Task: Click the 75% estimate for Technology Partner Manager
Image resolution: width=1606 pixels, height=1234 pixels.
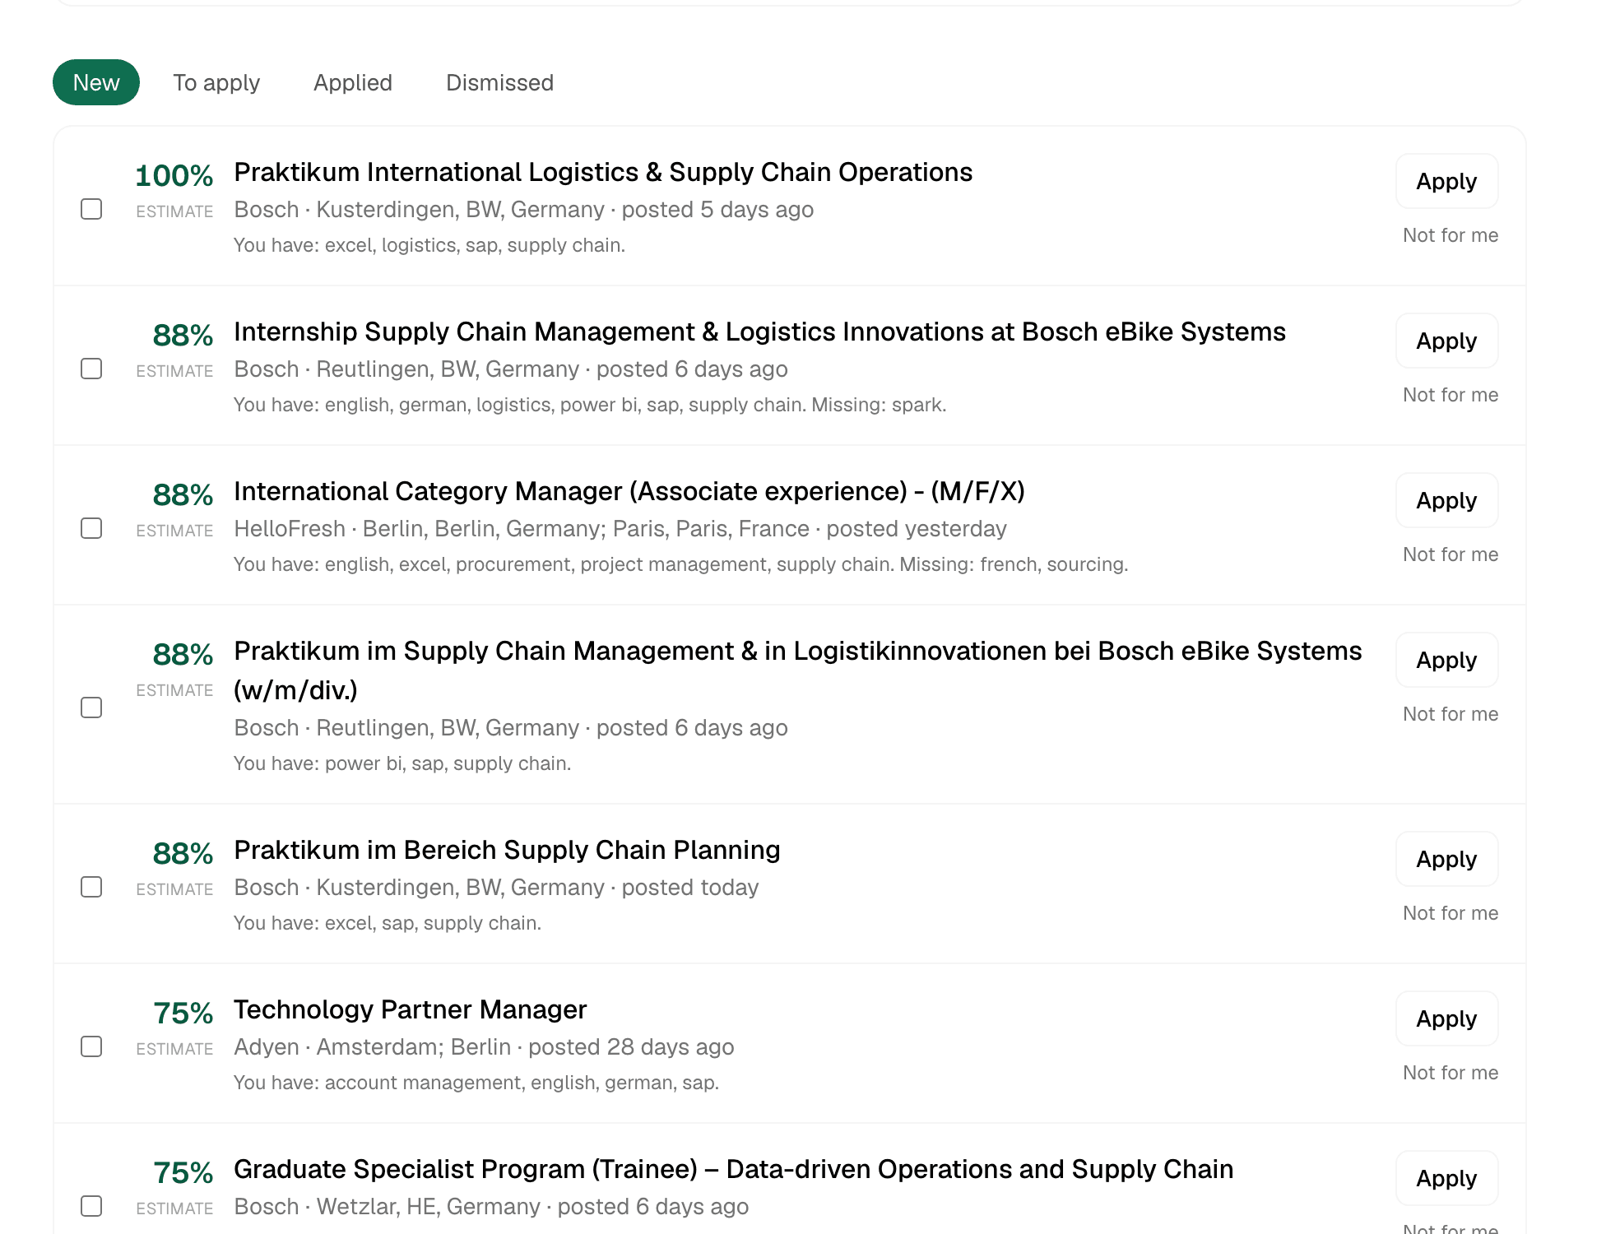Action: (183, 1013)
